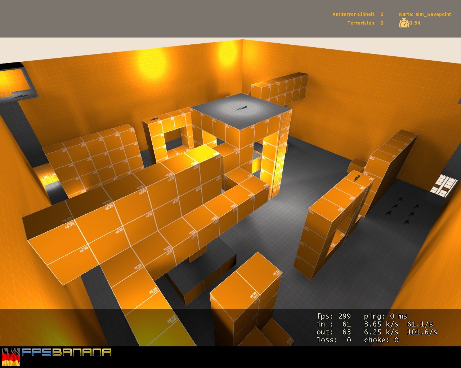The image size is (461, 368).
Task: Click the ping: 0 ms readout
Action: click(385, 316)
